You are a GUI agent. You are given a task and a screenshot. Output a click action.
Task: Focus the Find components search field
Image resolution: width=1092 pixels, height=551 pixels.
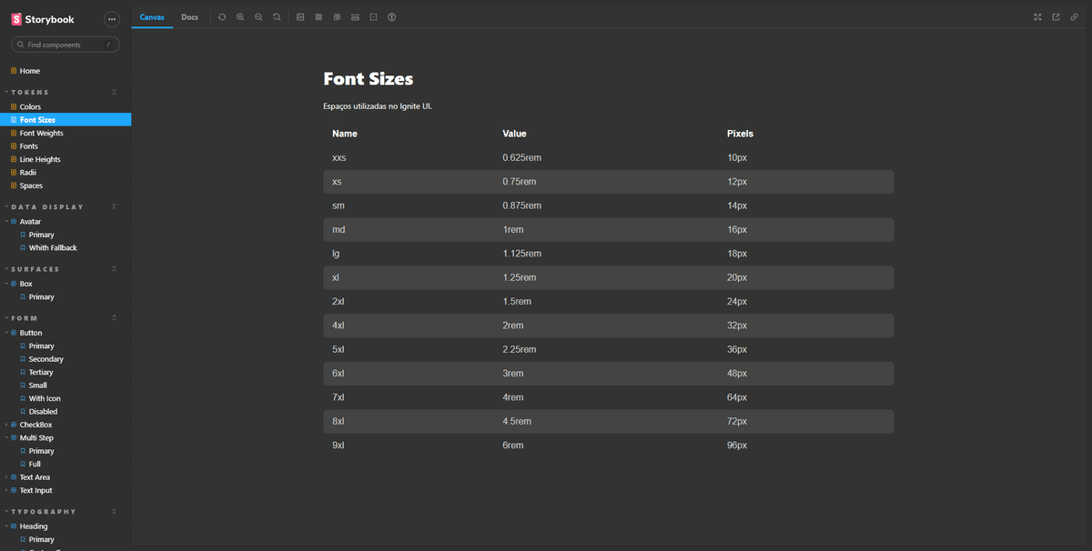[66, 45]
